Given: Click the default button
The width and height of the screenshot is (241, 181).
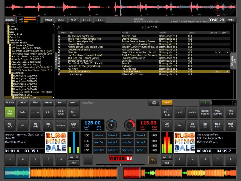Looking at the screenshot, I should (x=48, y=20).
